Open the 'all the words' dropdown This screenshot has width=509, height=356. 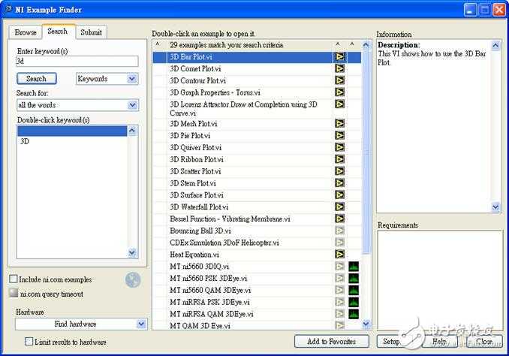[132, 105]
